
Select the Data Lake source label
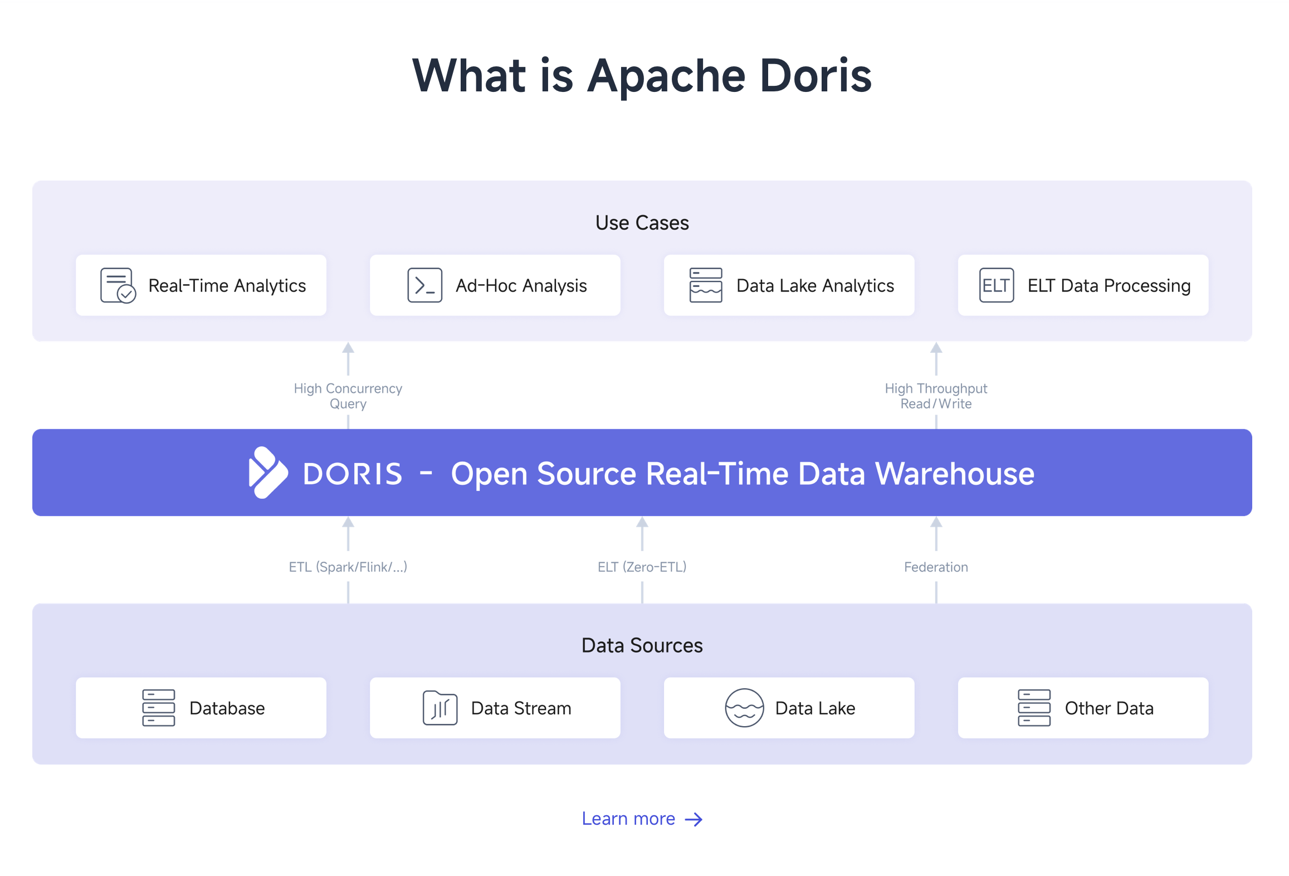tap(816, 708)
